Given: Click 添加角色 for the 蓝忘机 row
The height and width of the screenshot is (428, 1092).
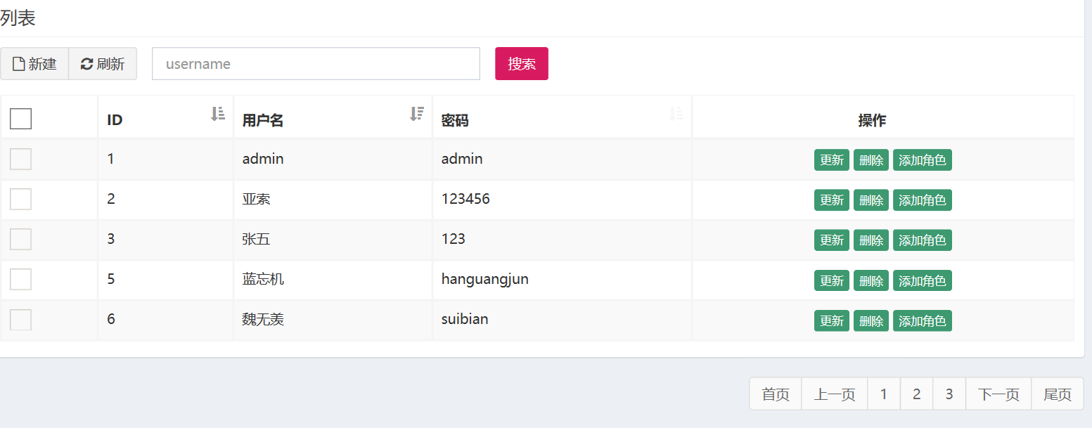Looking at the screenshot, I should click(923, 280).
